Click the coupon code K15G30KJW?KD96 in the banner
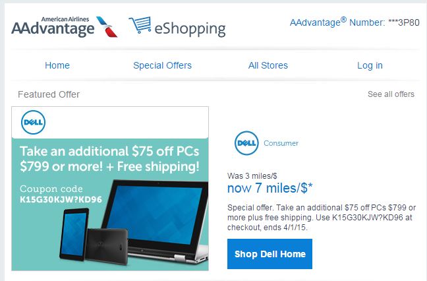The height and width of the screenshot is (281, 427). coord(61,199)
